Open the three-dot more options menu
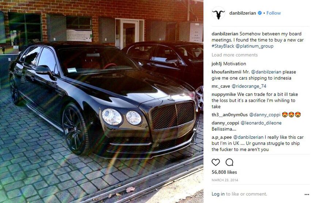 click(307, 194)
